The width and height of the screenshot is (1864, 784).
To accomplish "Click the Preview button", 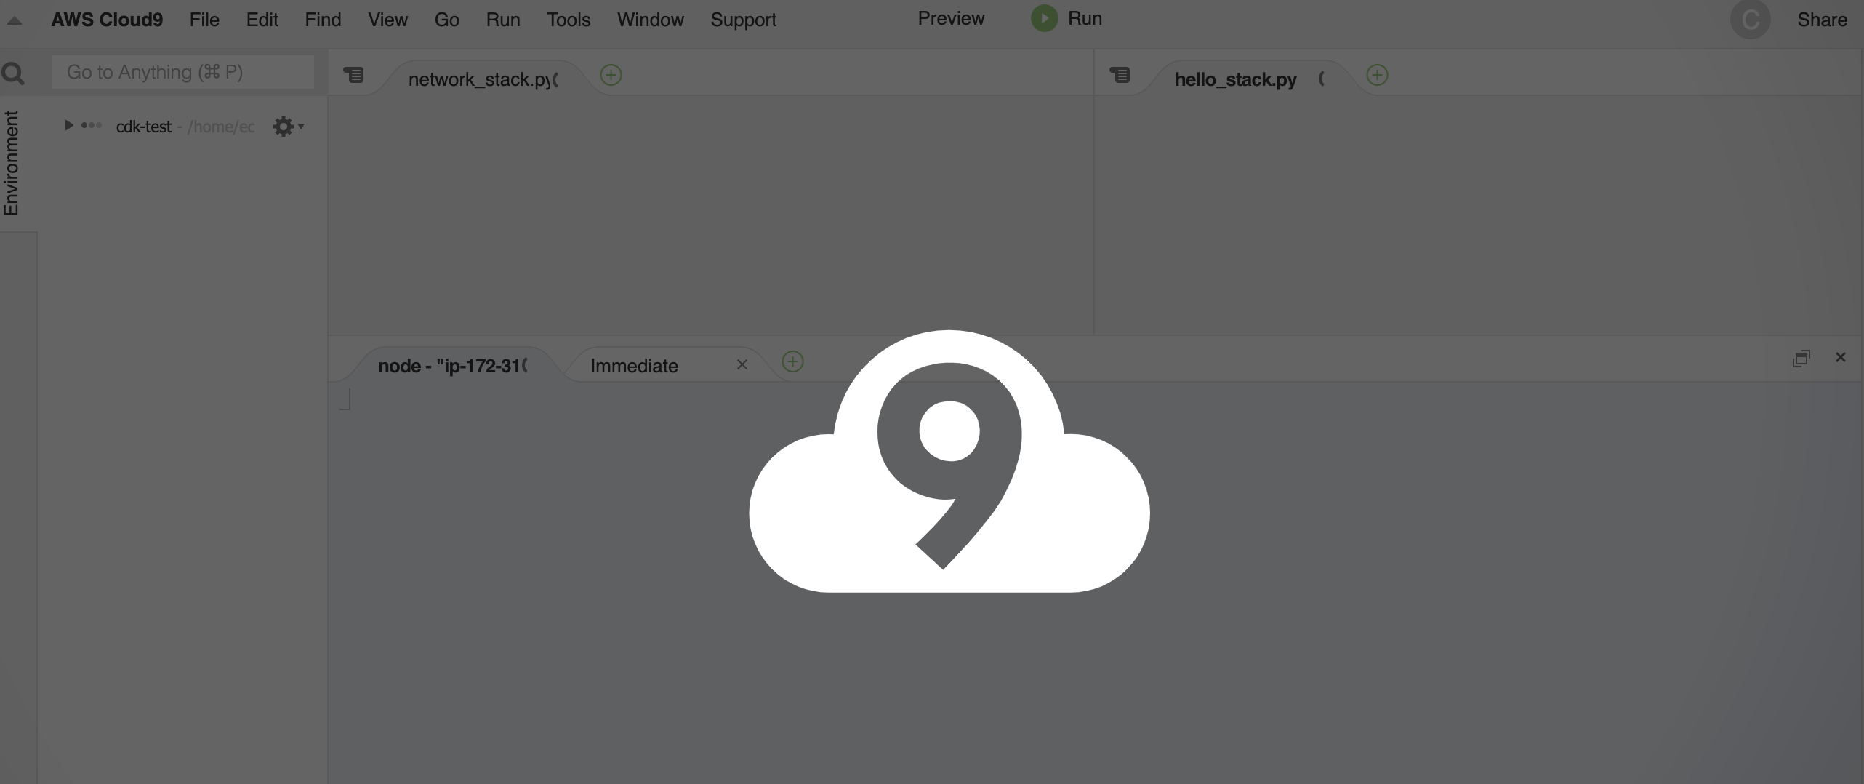I will (951, 18).
